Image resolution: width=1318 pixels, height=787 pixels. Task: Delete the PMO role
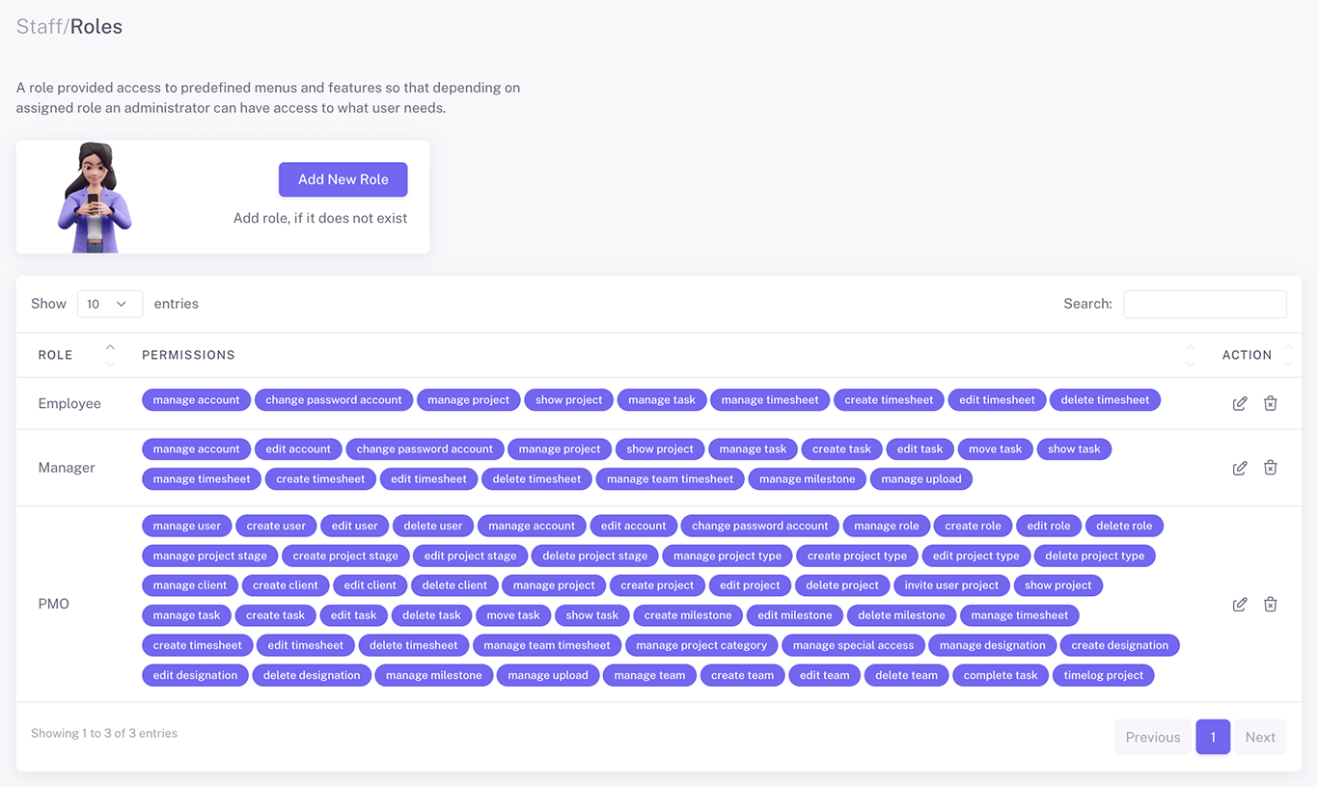point(1271,604)
